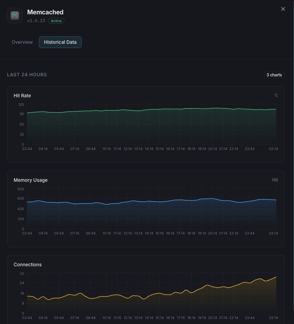Viewport: 294px width, 324px height.
Task: Select the Hit Rate percentage unit icon
Action: [x=276, y=95]
